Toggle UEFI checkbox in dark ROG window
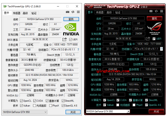This screenshot has width=167, height=117. tap(154, 39)
